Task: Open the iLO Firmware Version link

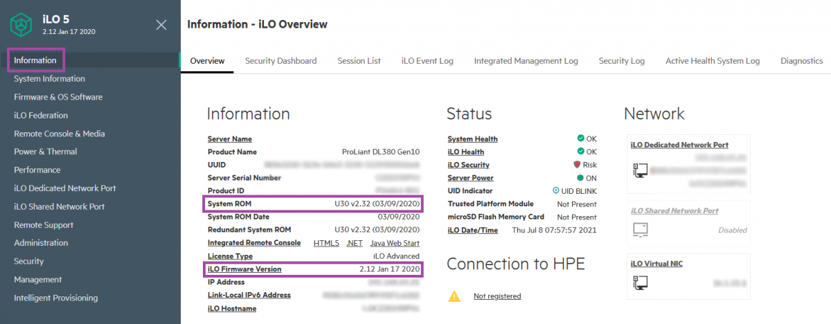Action: coord(244,269)
